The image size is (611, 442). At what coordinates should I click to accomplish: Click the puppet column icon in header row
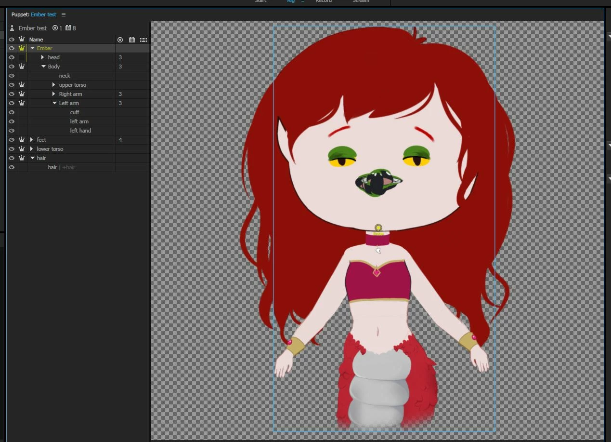(131, 40)
